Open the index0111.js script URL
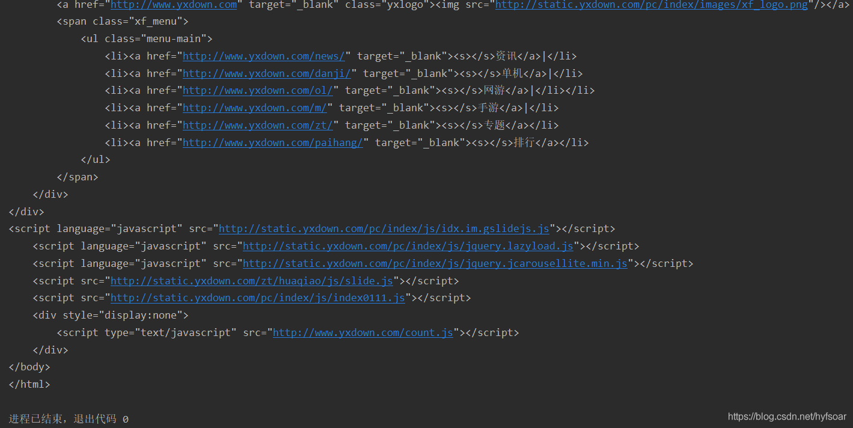Viewport: 853px width, 428px height. tap(258, 298)
